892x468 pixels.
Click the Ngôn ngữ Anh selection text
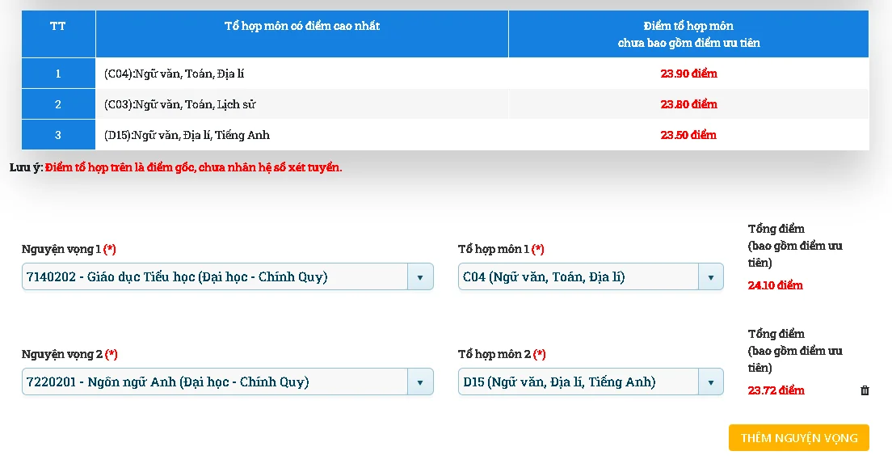[167, 382]
